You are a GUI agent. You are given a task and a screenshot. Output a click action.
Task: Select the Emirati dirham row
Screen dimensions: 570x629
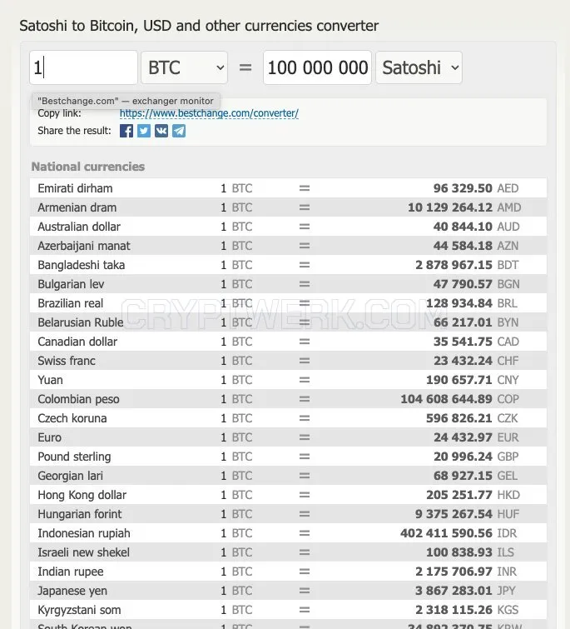(x=288, y=188)
